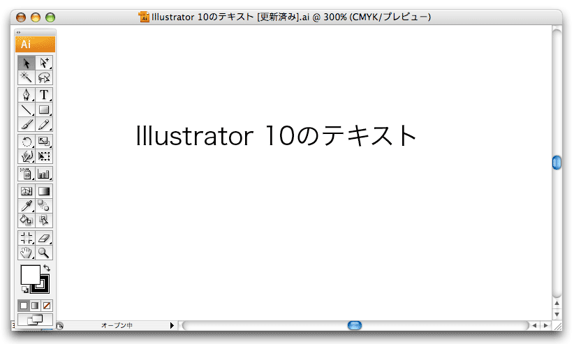Select the Zoom magnifier tool
574x344 pixels.
tap(44, 253)
